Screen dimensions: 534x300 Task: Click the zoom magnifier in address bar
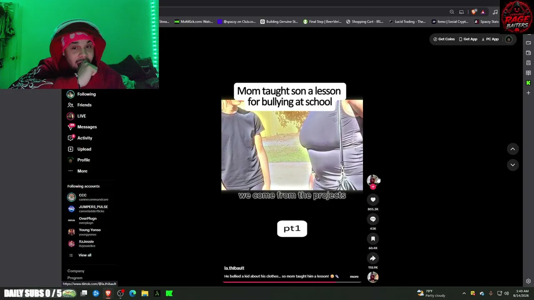tap(452, 12)
